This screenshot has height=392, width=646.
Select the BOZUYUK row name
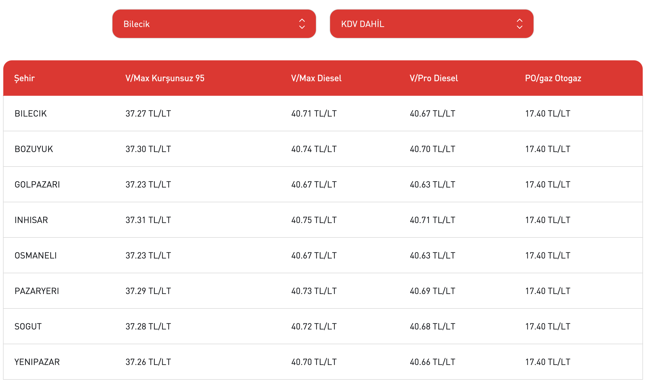coord(34,149)
